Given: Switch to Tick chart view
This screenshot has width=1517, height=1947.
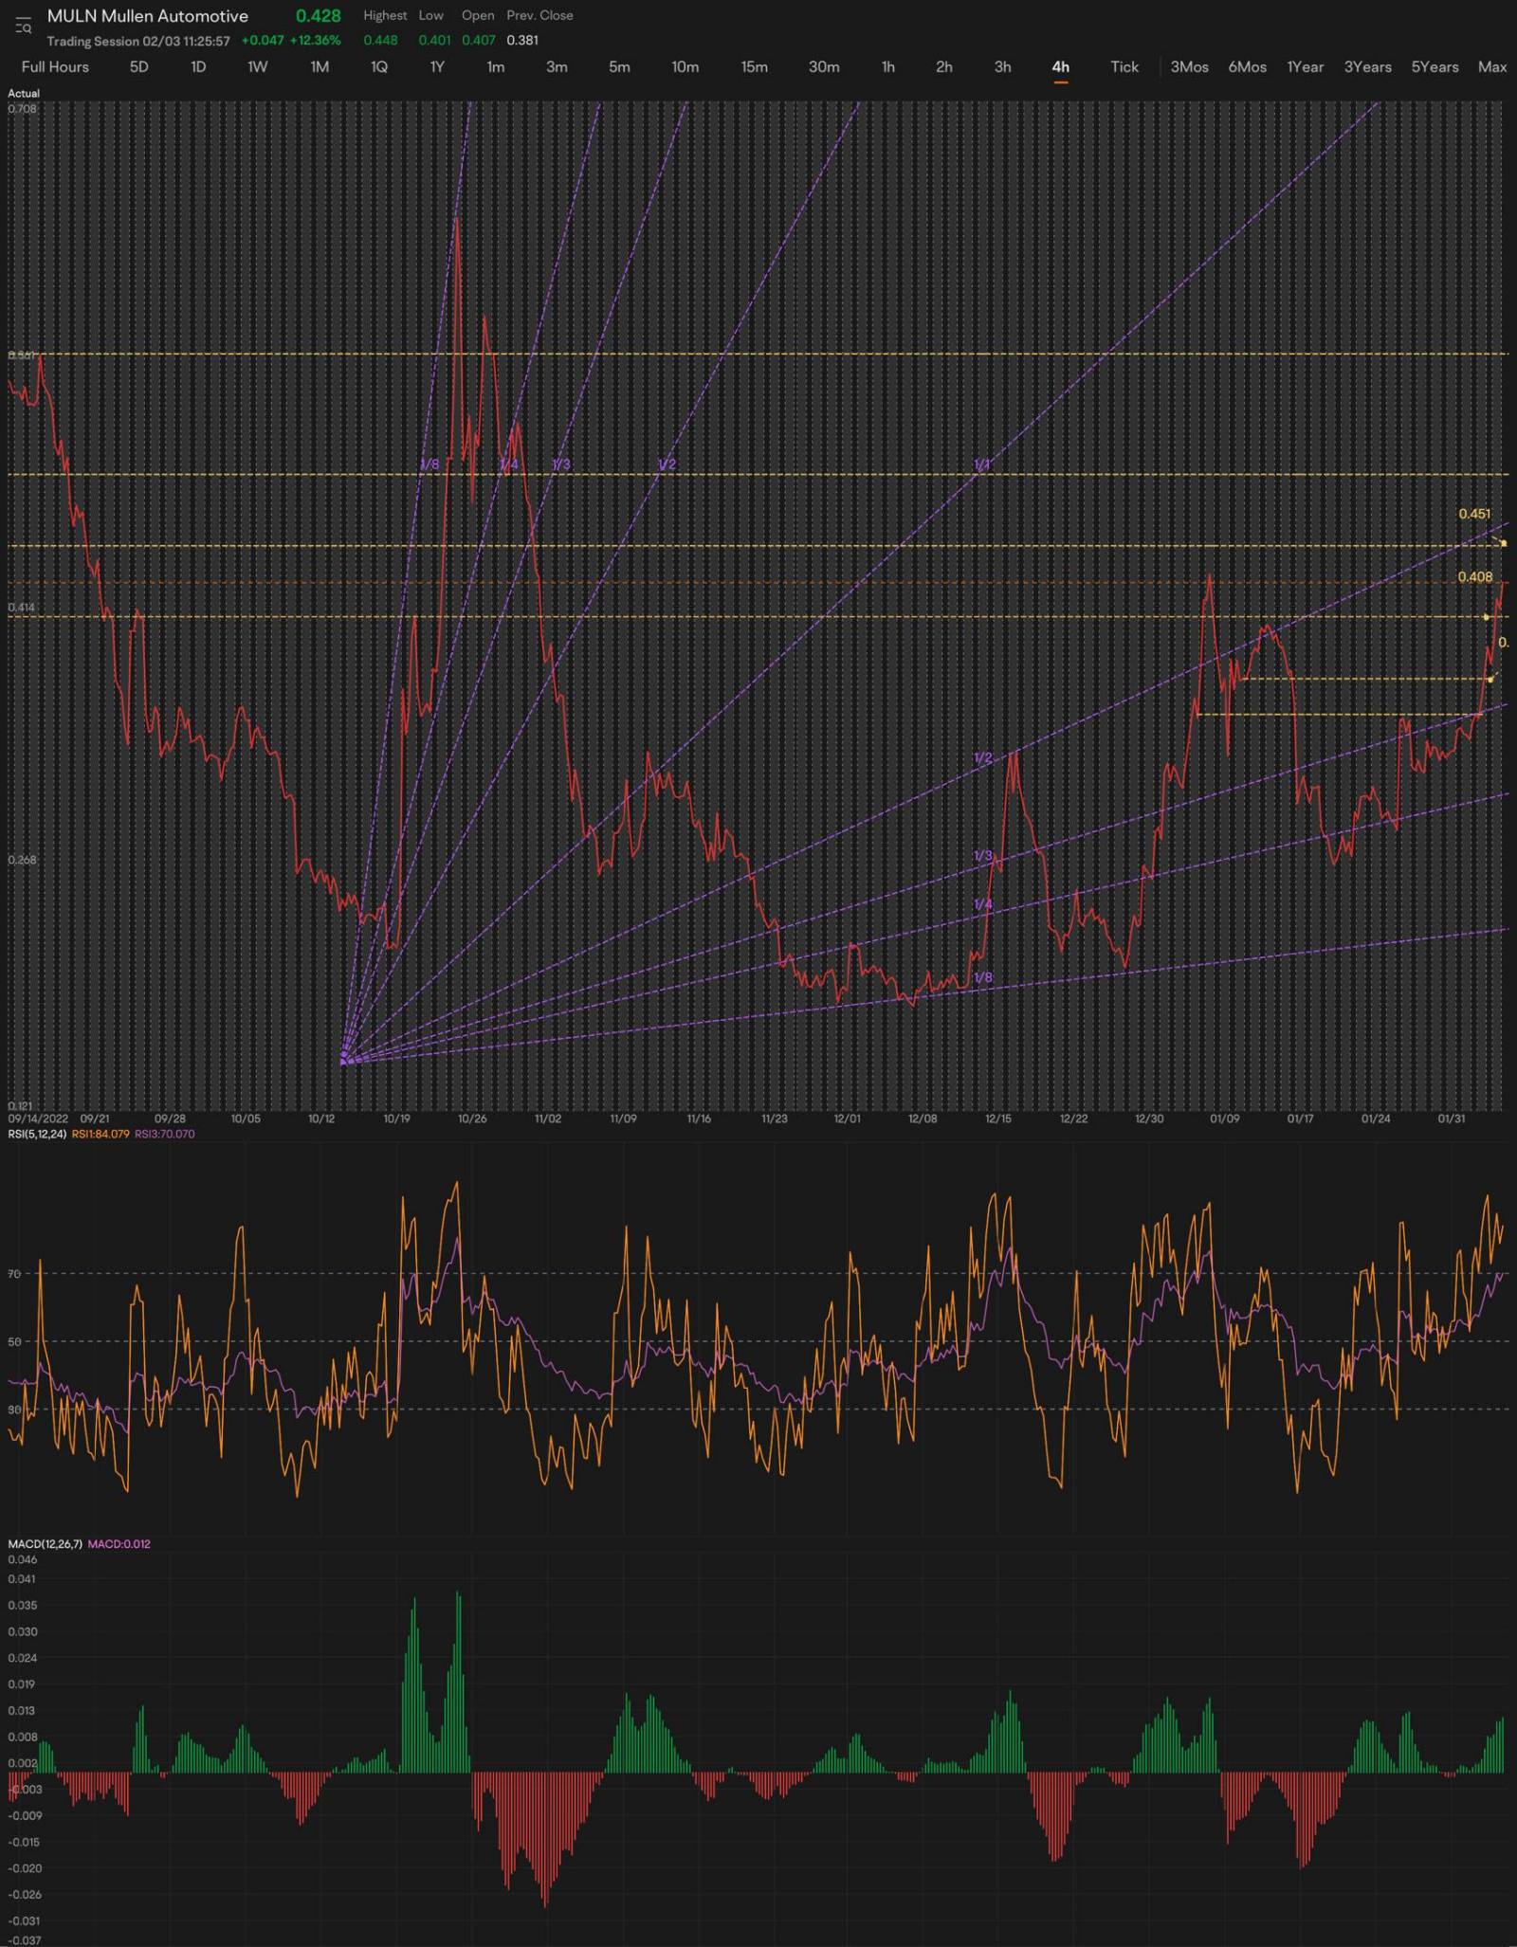Looking at the screenshot, I should [x=1124, y=66].
